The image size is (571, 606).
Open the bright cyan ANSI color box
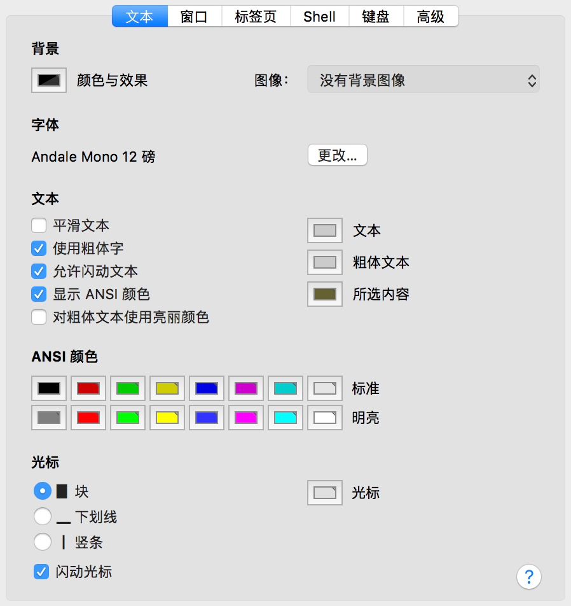(285, 418)
